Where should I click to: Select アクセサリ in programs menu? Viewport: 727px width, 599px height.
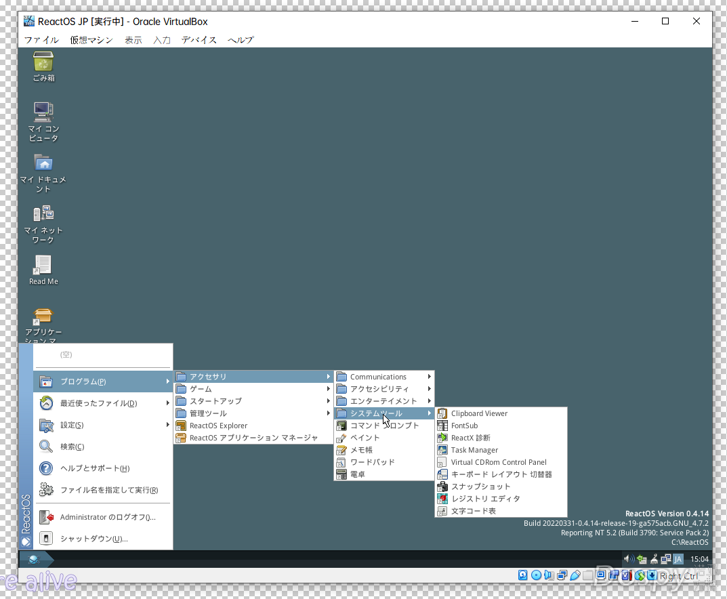(x=253, y=377)
